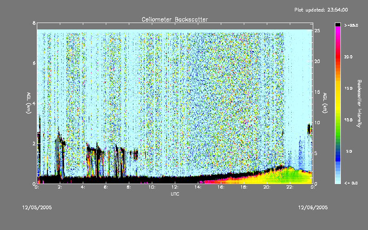Click the '20' tick on the kft axis
The width and height of the screenshot is (368, 230).
[x=317, y=61]
